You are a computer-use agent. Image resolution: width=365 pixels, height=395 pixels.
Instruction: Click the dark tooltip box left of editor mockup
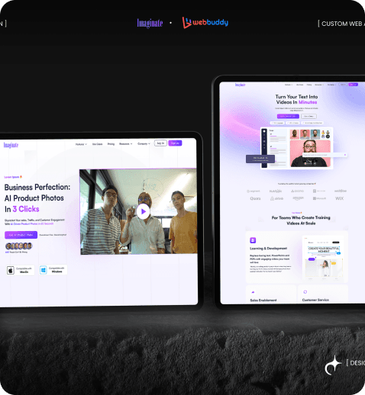pyautogui.click(x=260, y=159)
